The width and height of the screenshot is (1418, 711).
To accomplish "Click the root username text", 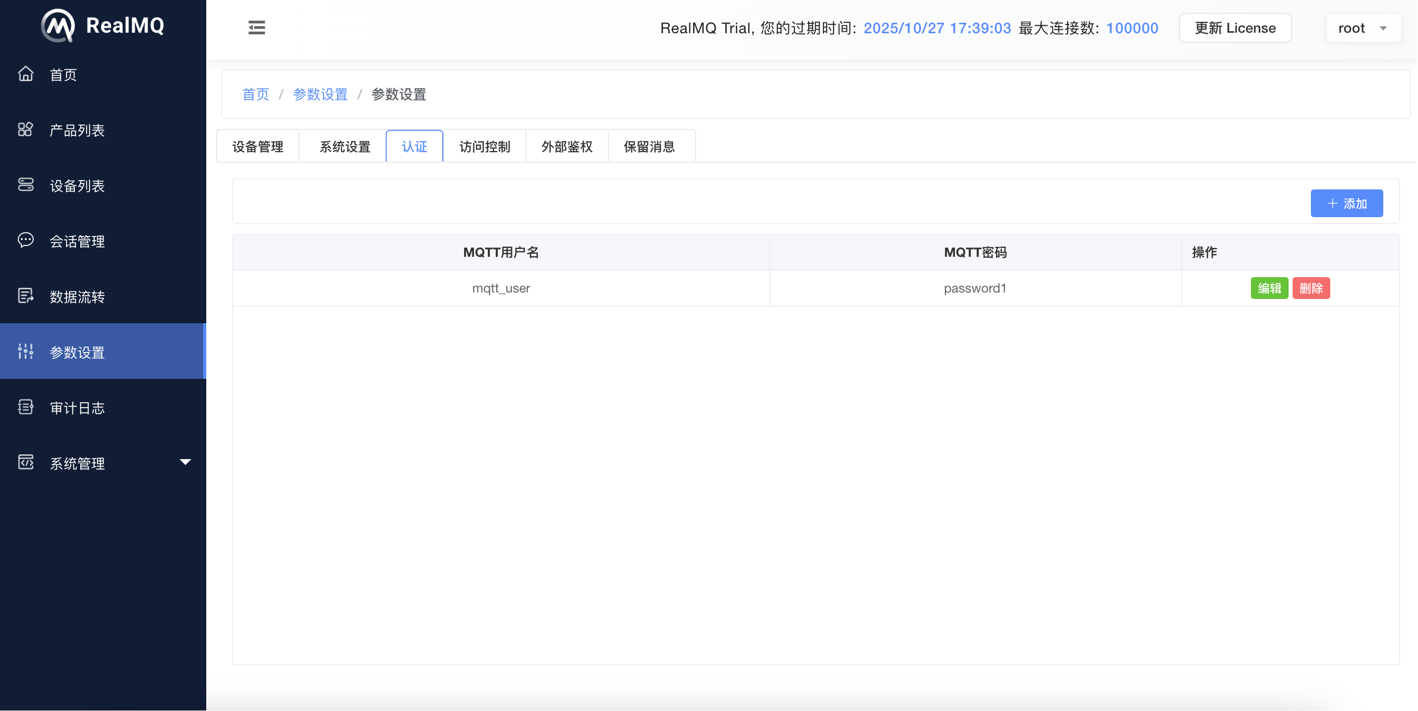I will [1352, 28].
